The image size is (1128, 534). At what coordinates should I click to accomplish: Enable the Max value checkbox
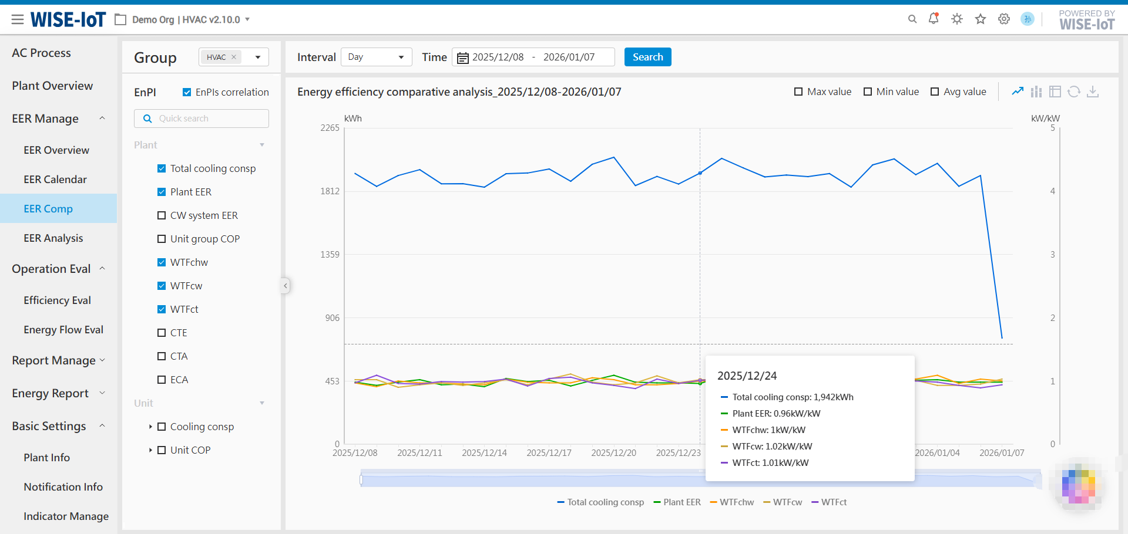pyautogui.click(x=798, y=92)
